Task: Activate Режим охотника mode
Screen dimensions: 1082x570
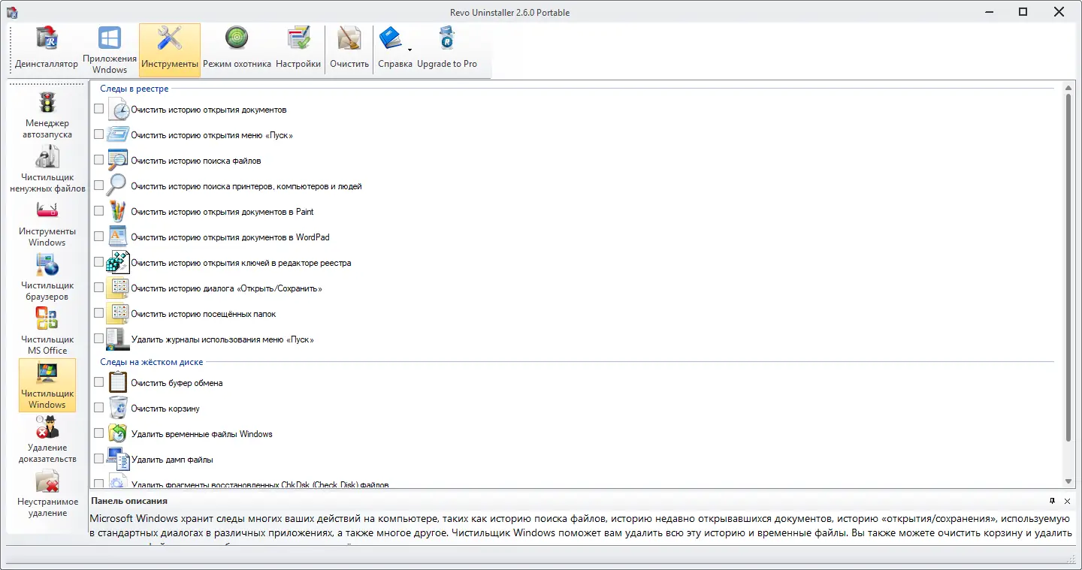Action: (237, 50)
